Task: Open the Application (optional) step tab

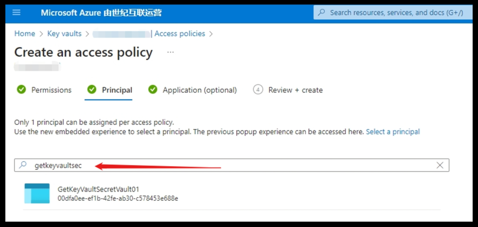Action: pyautogui.click(x=200, y=90)
